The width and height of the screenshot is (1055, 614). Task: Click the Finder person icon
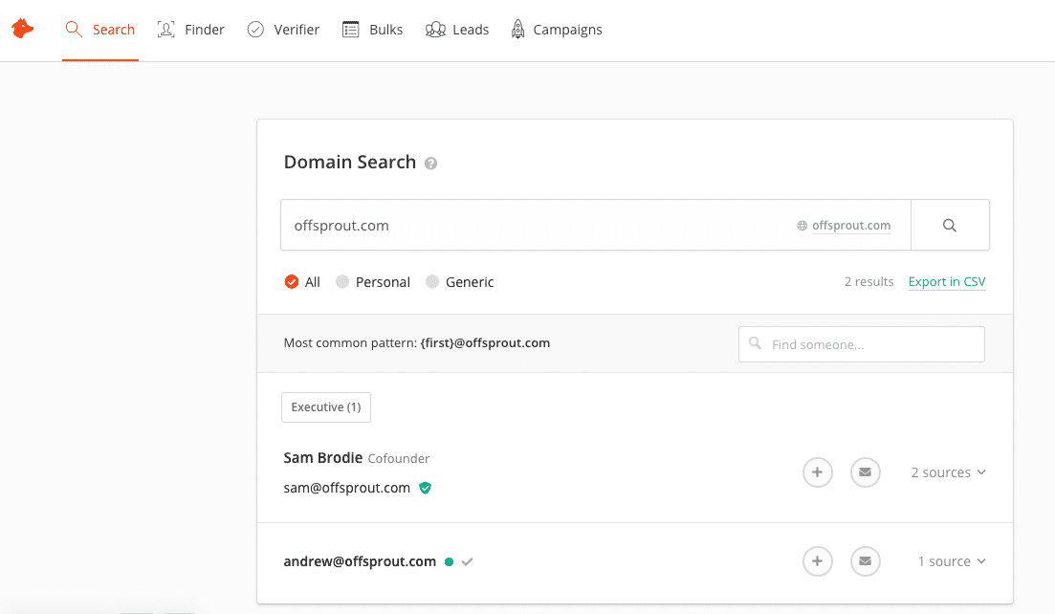coord(165,30)
